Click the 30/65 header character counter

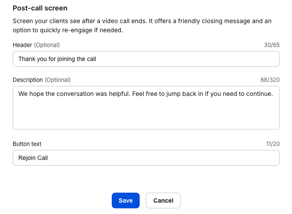(271, 45)
